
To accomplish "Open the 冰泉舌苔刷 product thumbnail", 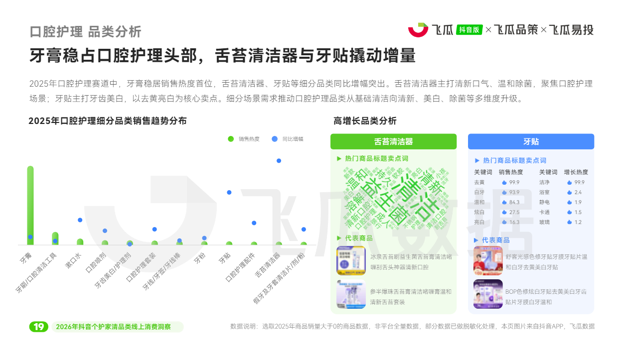I will [351, 261].
